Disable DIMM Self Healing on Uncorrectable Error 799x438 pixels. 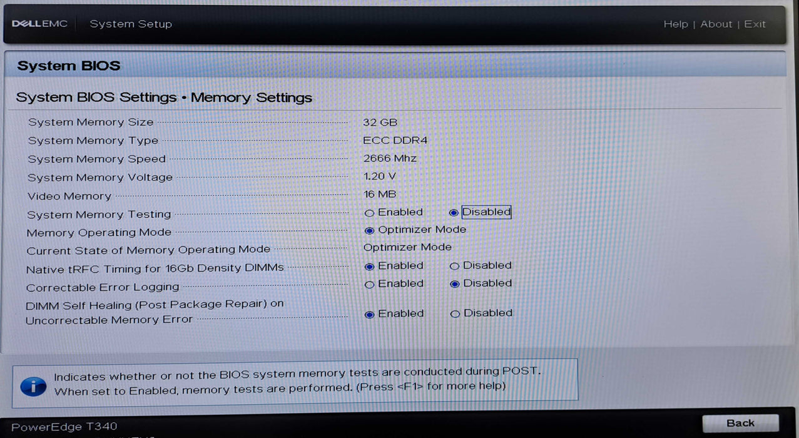point(455,314)
